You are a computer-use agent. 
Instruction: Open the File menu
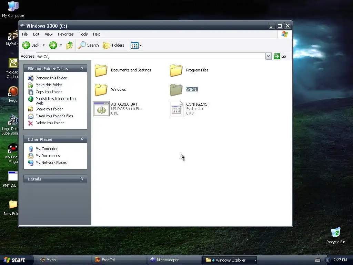click(x=25, y=34)
